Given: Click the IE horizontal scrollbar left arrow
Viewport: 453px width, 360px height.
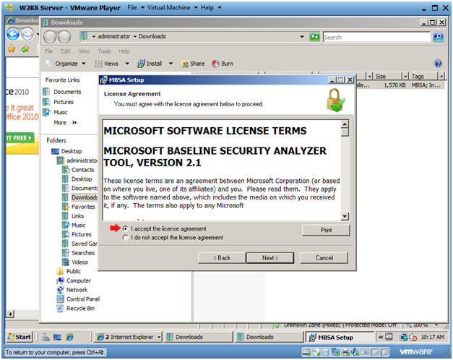Looking at the screenshot, I should [x=10, y=314].
